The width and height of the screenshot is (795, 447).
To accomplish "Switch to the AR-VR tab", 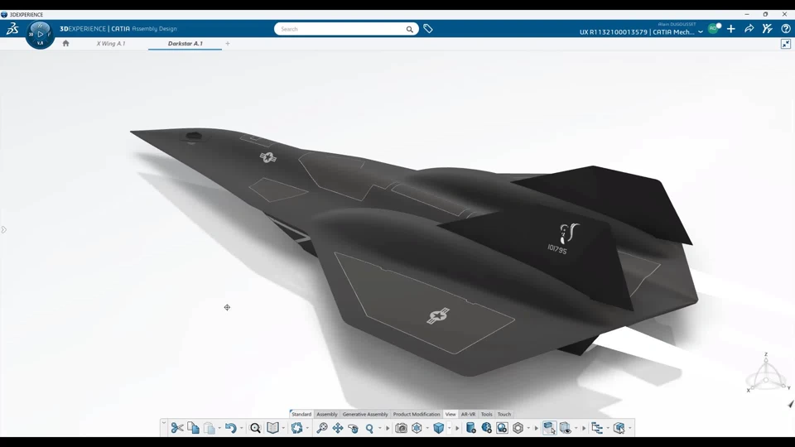I will click(x=468, y=414).
